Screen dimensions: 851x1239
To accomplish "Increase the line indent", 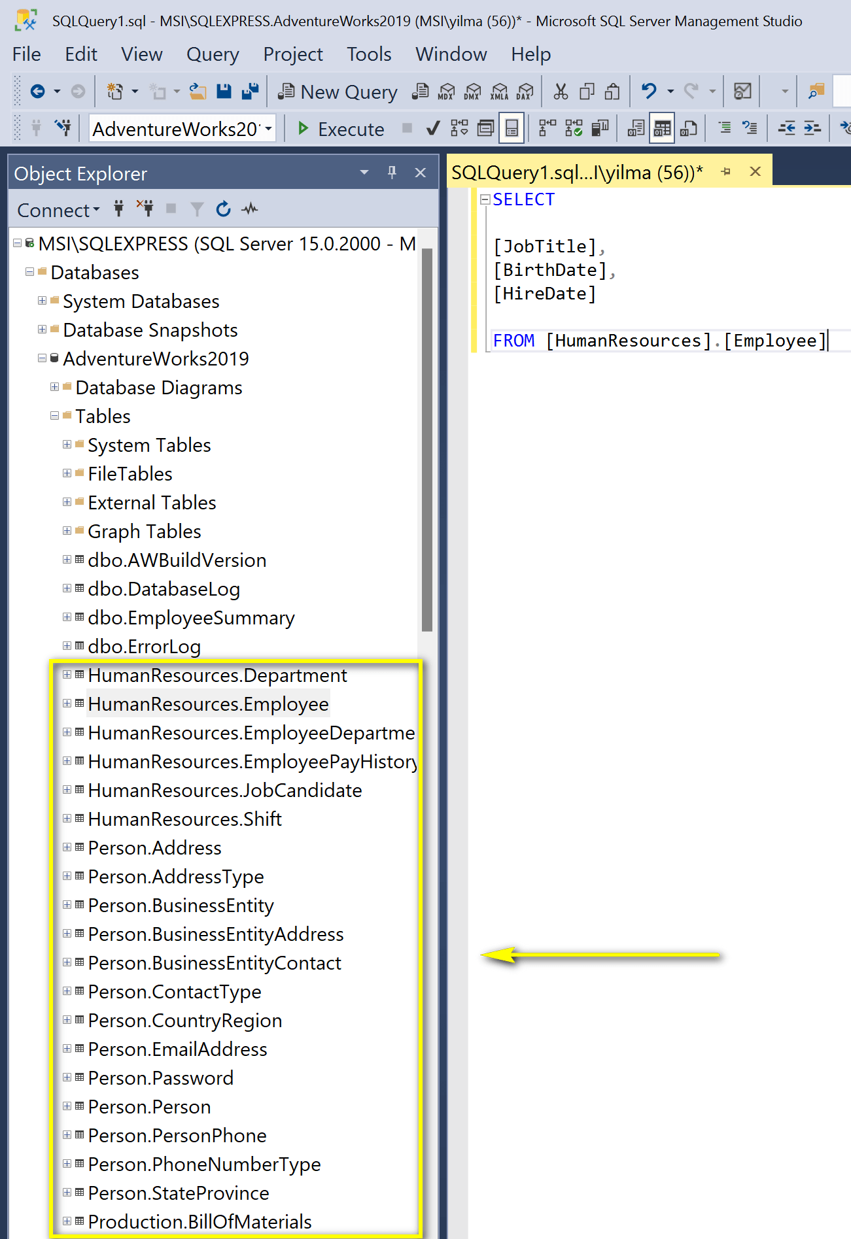I will pyautogui.click(x=812, y=128).
